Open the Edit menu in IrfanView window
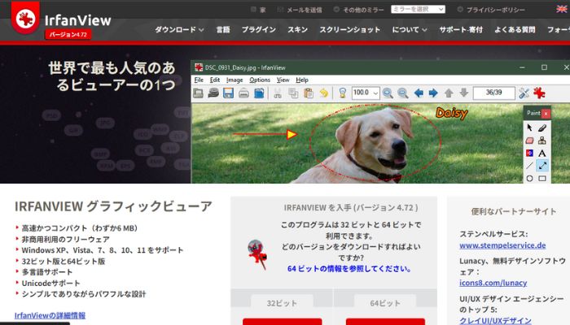 coord(215,80)
